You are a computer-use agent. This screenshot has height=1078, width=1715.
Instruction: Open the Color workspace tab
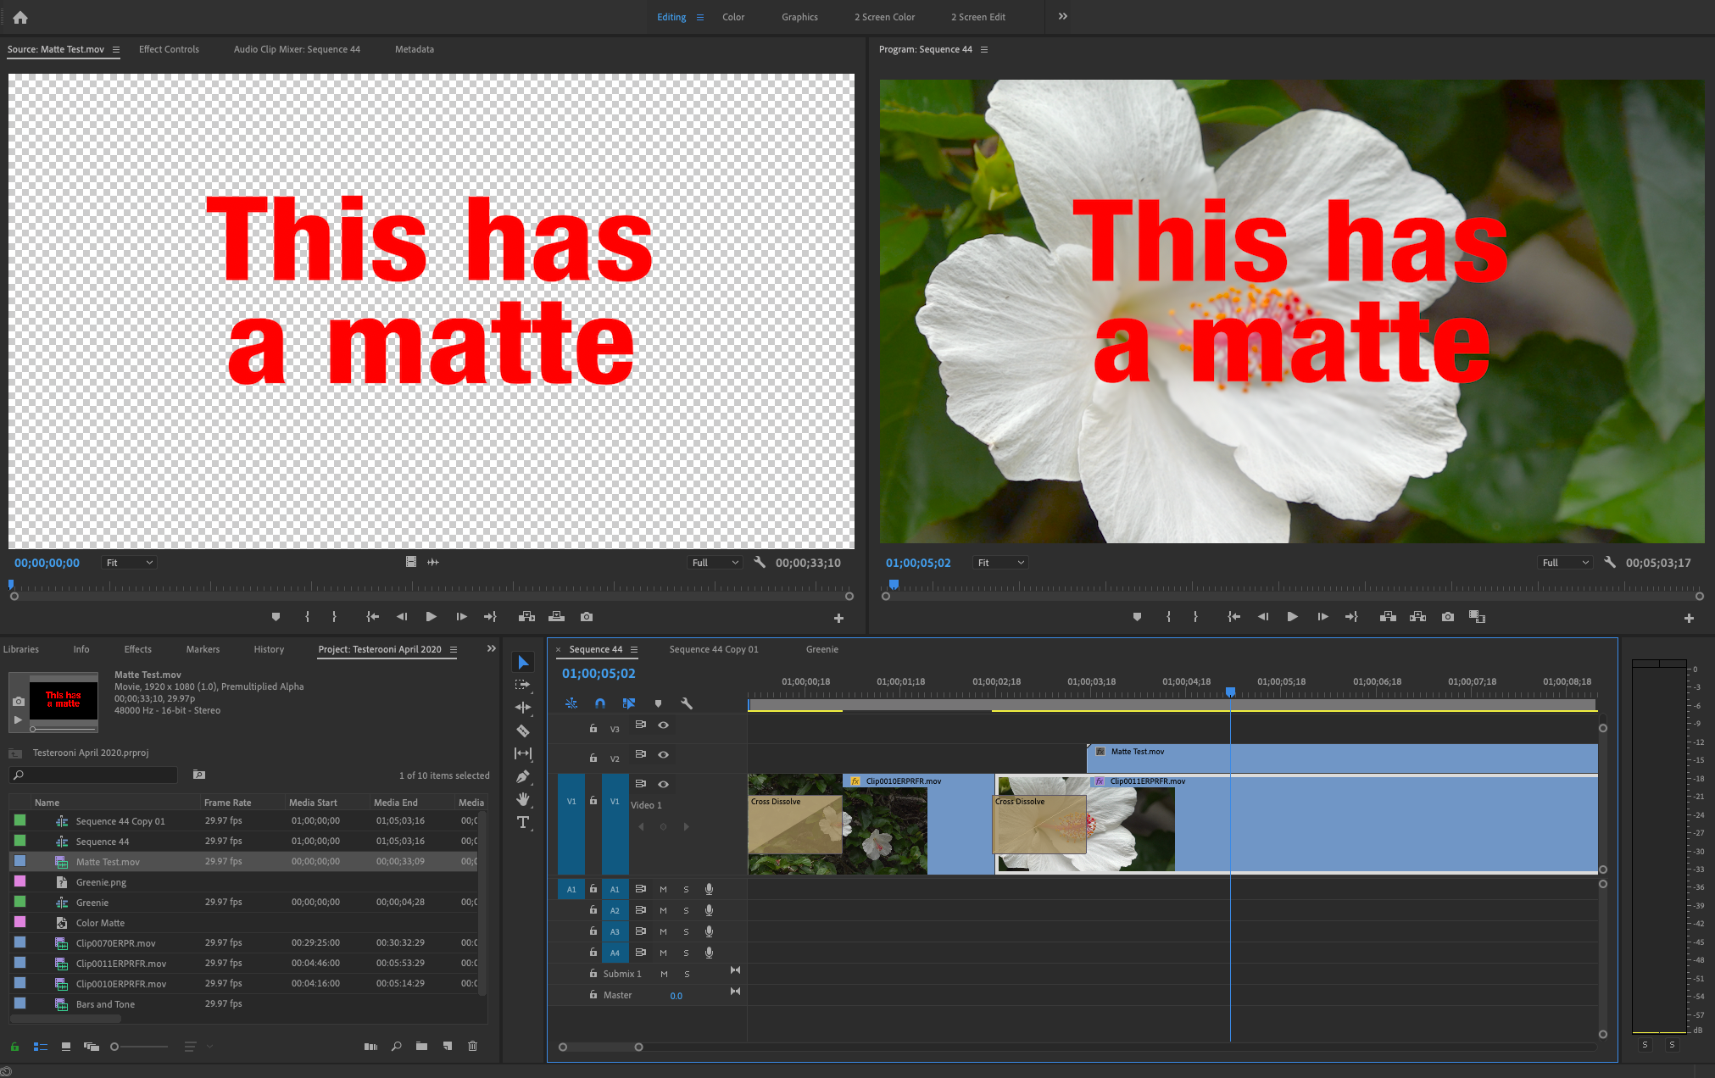coord(732,17)
